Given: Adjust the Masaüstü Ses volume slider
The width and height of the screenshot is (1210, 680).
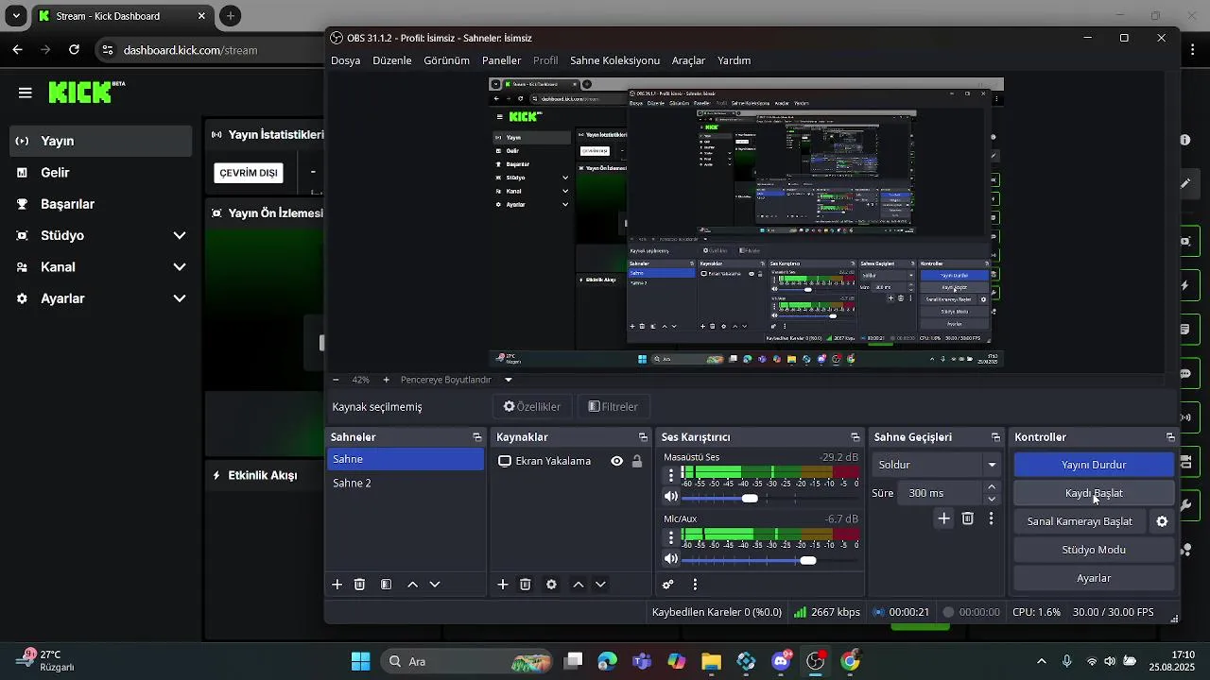Looking at the screenshot, I should click(x=750, y=498).
